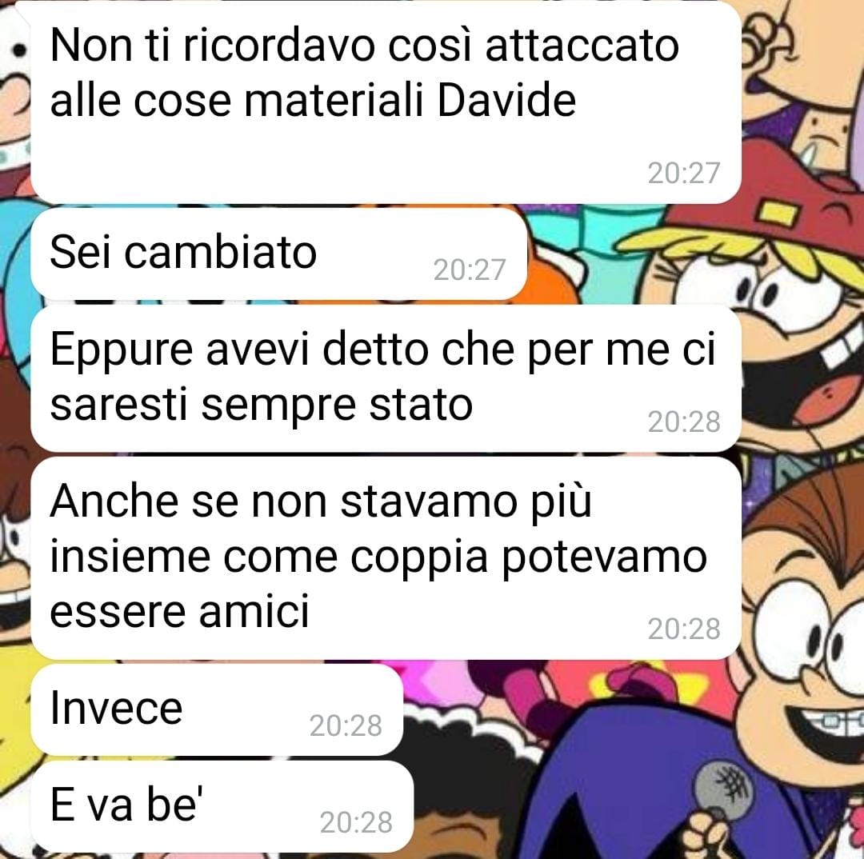This screenshot has width=864, height=859.
Task: Click the brown-haired girl with braces in the wallpaper
Action: 805,633
